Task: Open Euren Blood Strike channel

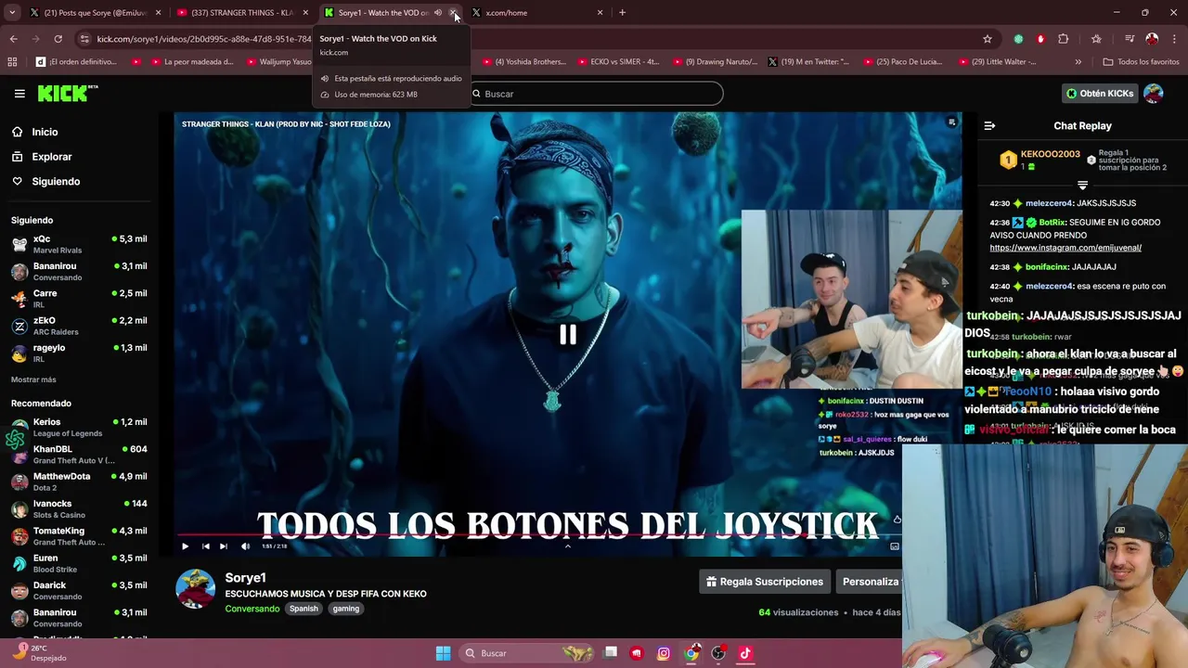Action: coord(79,563)
